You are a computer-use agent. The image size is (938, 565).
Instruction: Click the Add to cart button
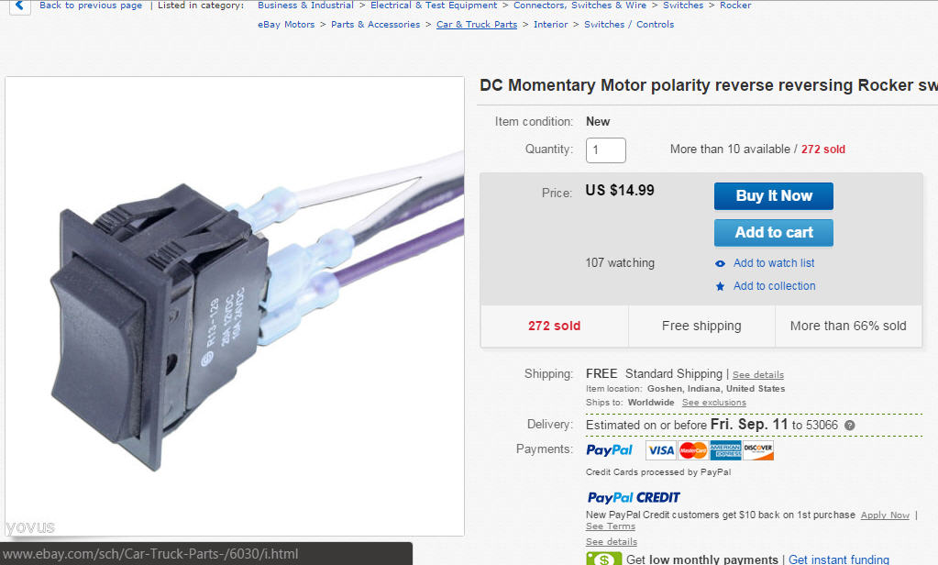point(774,232)
